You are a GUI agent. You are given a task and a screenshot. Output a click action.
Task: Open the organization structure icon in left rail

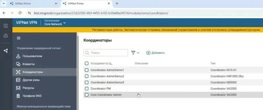pos(6,36)
